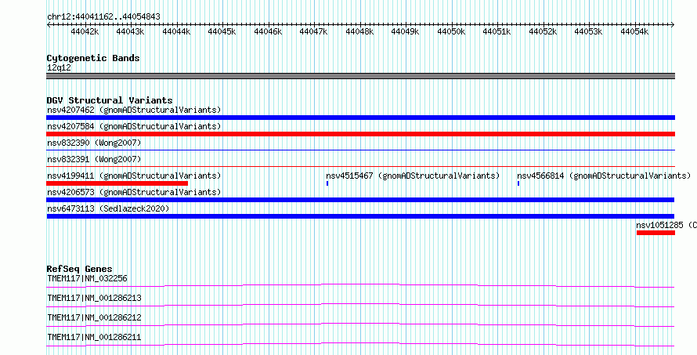Click the 44051k ruler tick label
The image size is (697, 355).
point(497,31)
